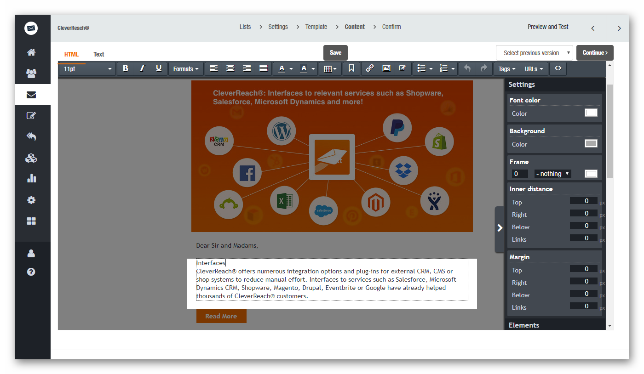Click the newsletter header image

332,156
